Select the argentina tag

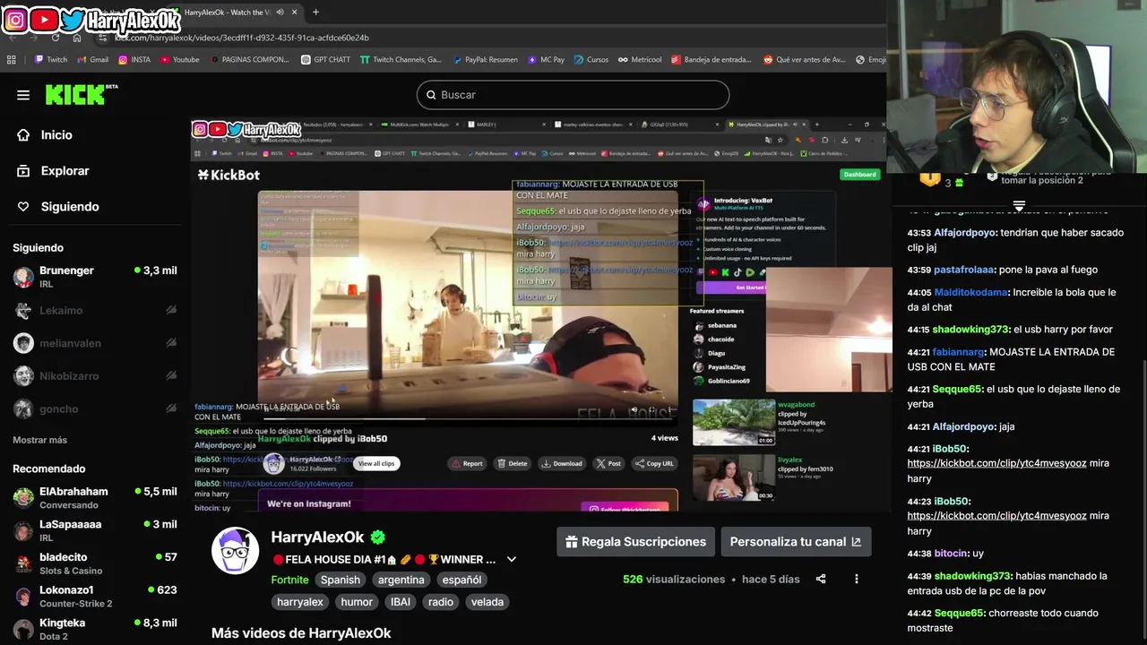[401, 580]
